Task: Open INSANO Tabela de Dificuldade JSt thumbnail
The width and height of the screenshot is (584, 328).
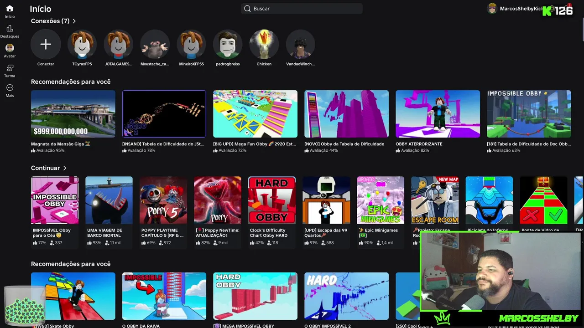Action: pyautogui.click(x=164, y=114)
